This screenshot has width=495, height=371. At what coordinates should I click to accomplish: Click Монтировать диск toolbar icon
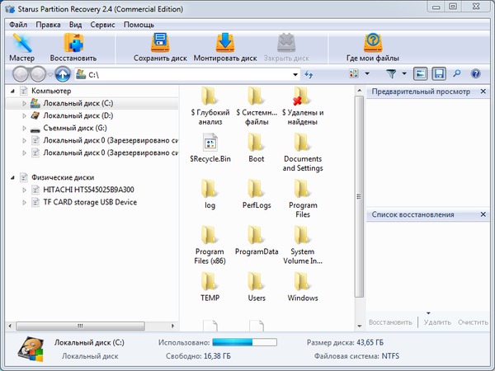pos(224,49)
